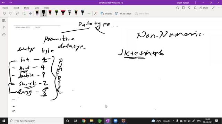Go forward with title bar arrow
The width and height of the screenshot is (222, 124).
(11, 2)
